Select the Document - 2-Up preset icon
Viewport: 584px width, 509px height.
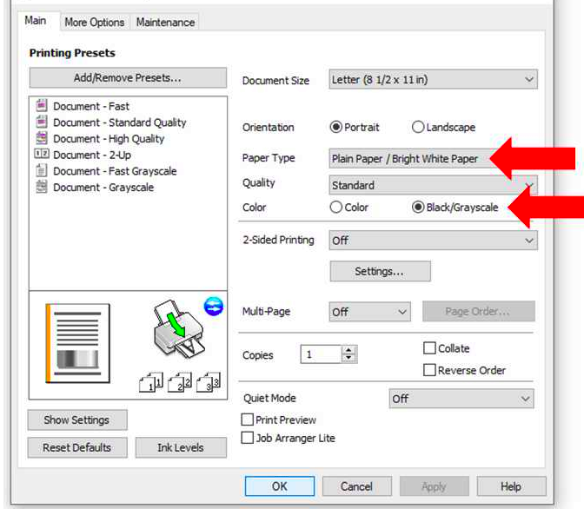pos(41,155)
